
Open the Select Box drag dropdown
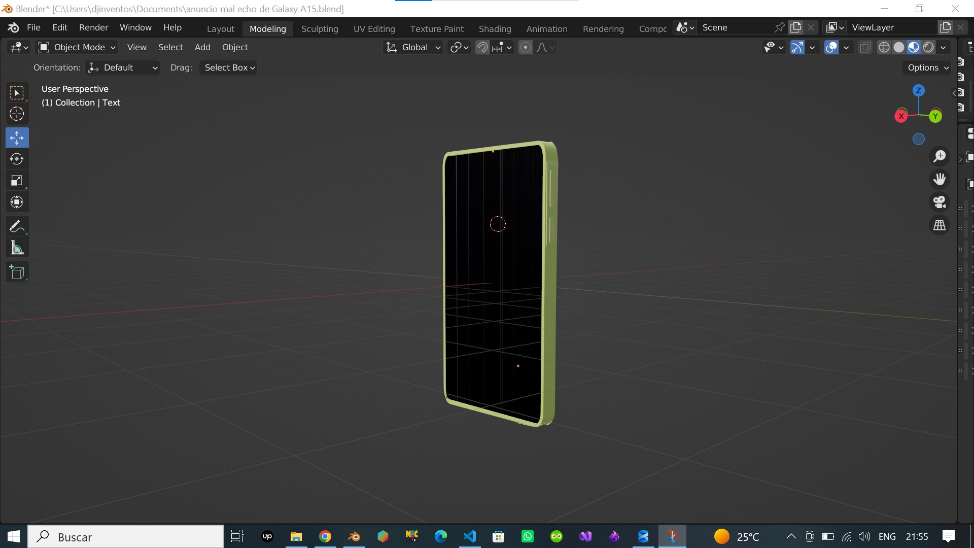(228, 67)
